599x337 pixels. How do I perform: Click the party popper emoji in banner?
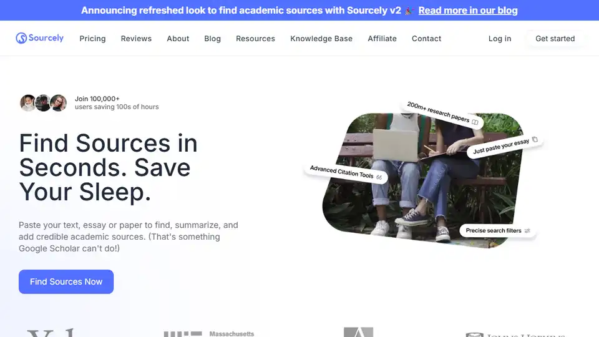tap(409, 11)
